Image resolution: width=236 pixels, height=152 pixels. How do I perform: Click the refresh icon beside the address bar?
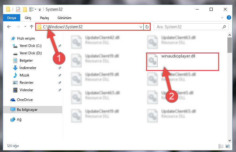coord(147,27)
